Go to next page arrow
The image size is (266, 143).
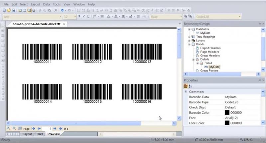tap(55, 129)
